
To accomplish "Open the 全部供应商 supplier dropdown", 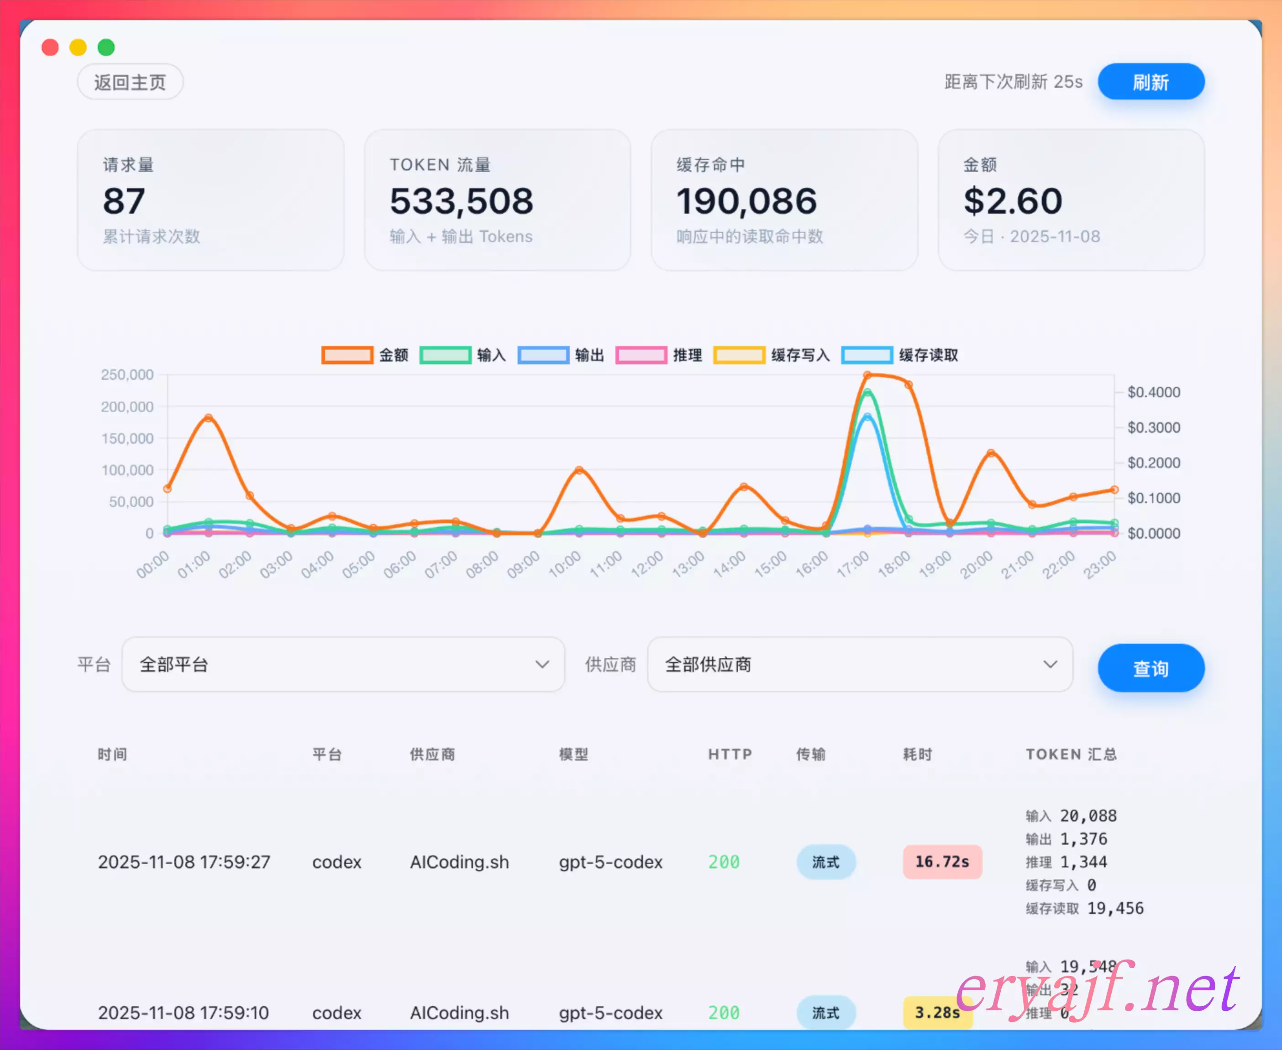I will 859,664.
